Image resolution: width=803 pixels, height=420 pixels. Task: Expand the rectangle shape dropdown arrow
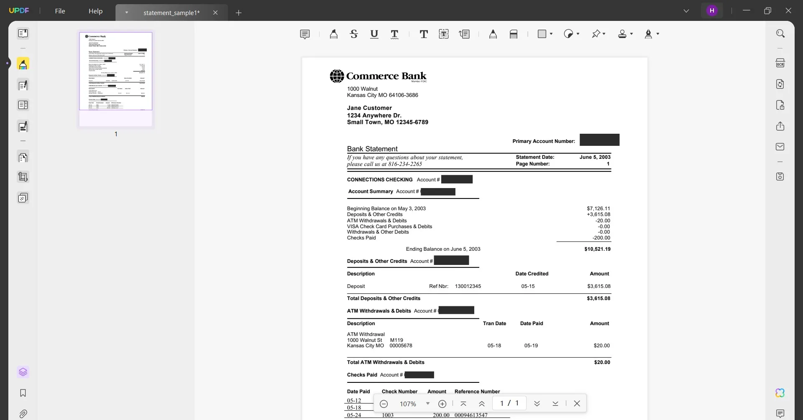[551, 34]
